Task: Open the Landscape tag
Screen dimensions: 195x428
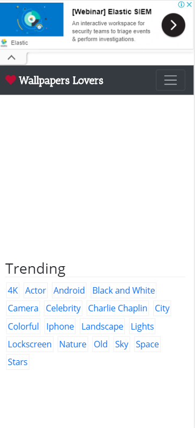Action: pos(102,326)
